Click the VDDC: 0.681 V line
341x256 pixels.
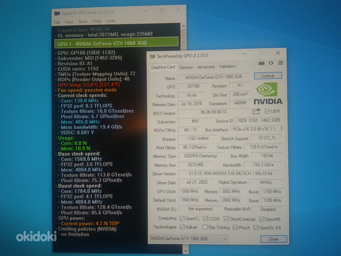tap(77, 133)
